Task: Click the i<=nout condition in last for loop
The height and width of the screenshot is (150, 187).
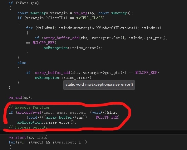Action: (36, 142)
